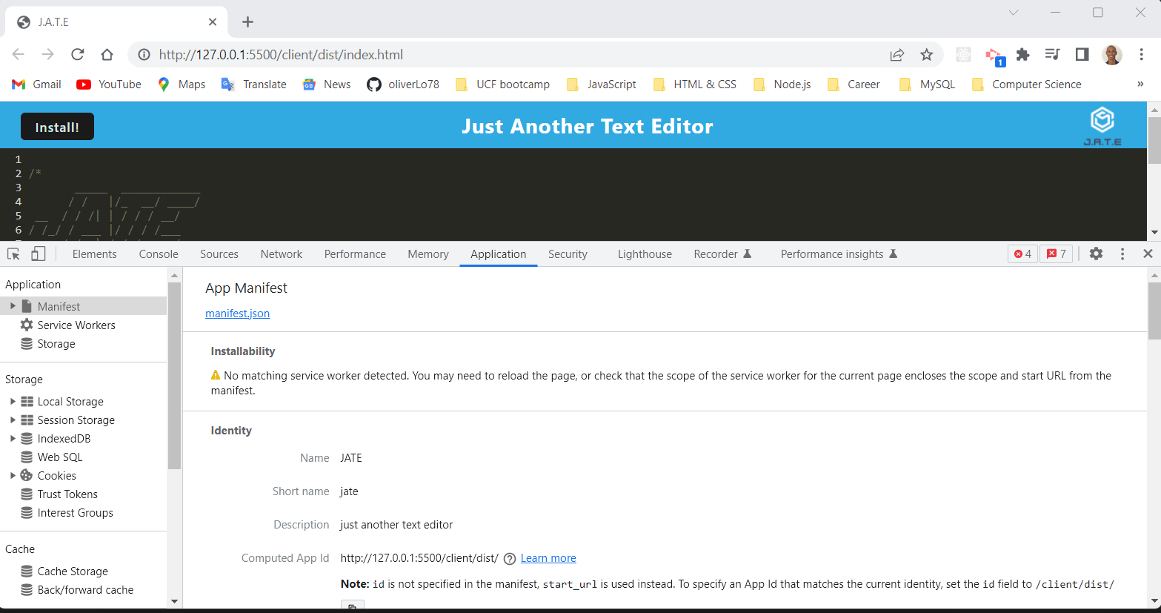Select the Trust Tokens storage item
The height and width of the screenshot is (613, 1161).
[x=67, y=494]
